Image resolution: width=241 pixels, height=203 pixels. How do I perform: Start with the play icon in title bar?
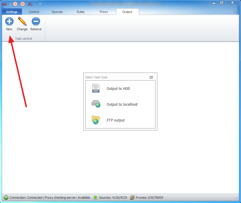pos(15,4)
